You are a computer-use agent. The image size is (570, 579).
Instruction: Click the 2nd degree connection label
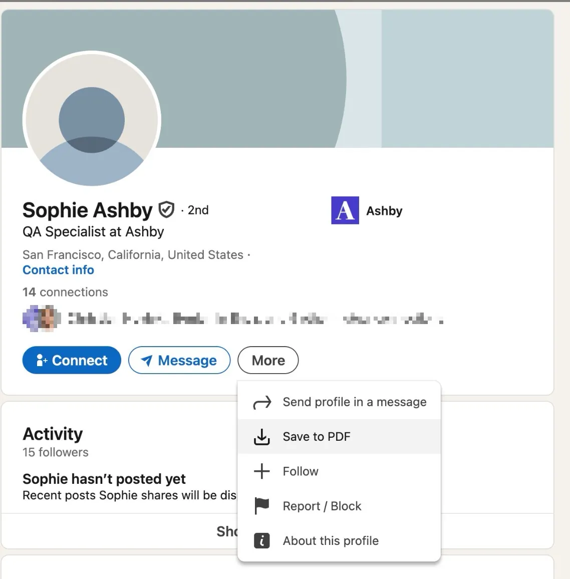(x=198, y=210)
